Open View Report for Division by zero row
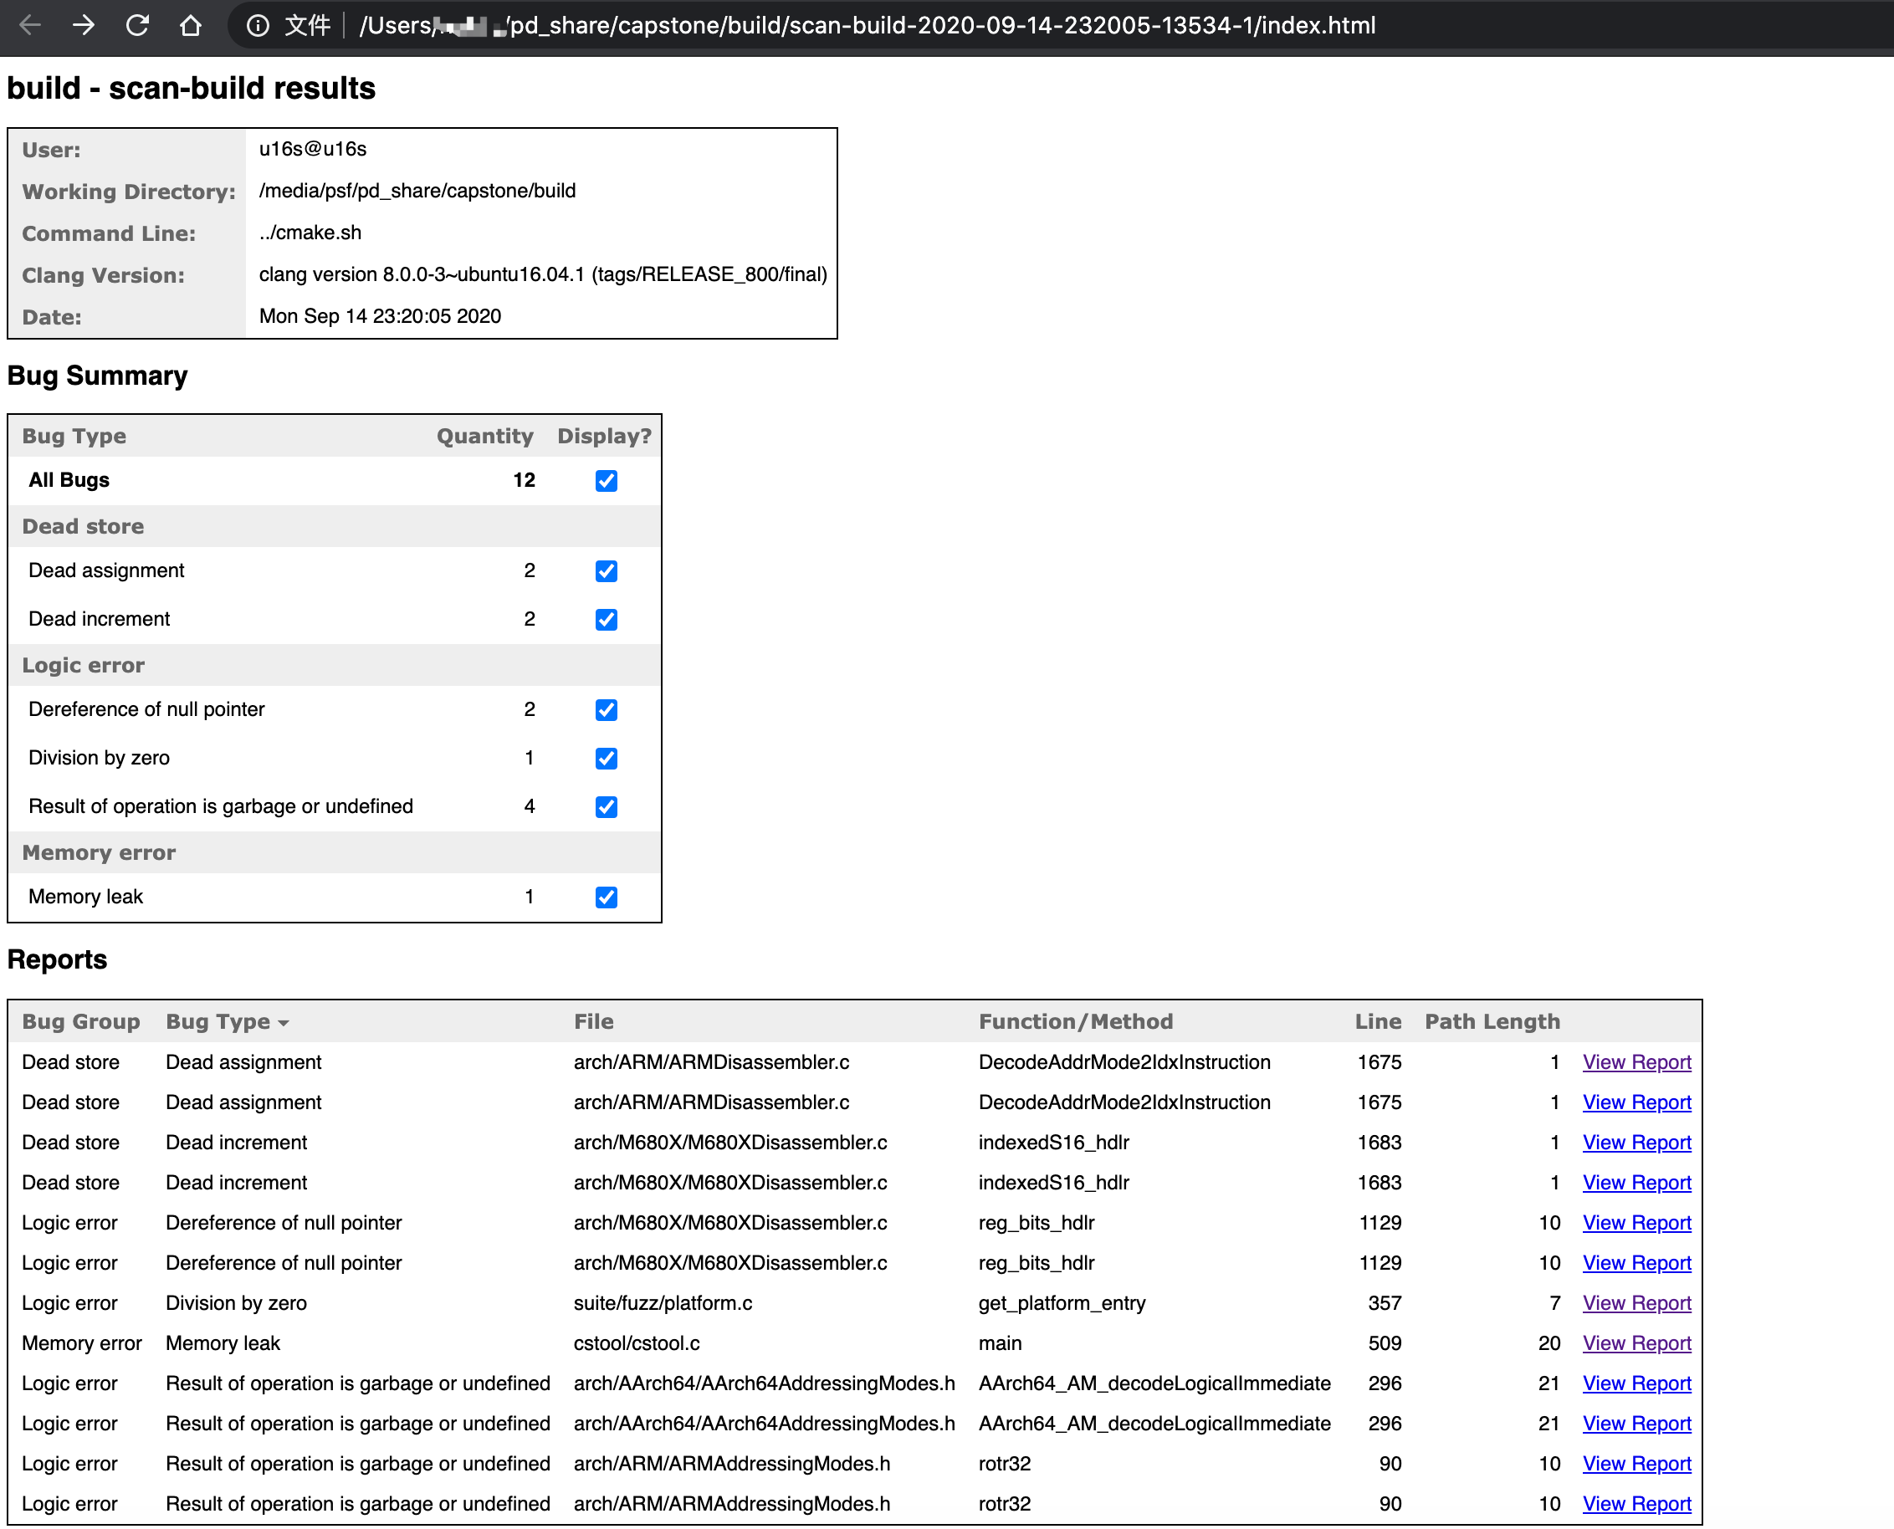Screen dimensions: 1894x1529 click(1637, 1302)
